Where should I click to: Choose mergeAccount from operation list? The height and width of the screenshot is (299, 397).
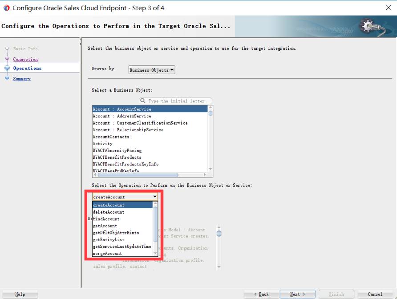(x=122, y=253)
